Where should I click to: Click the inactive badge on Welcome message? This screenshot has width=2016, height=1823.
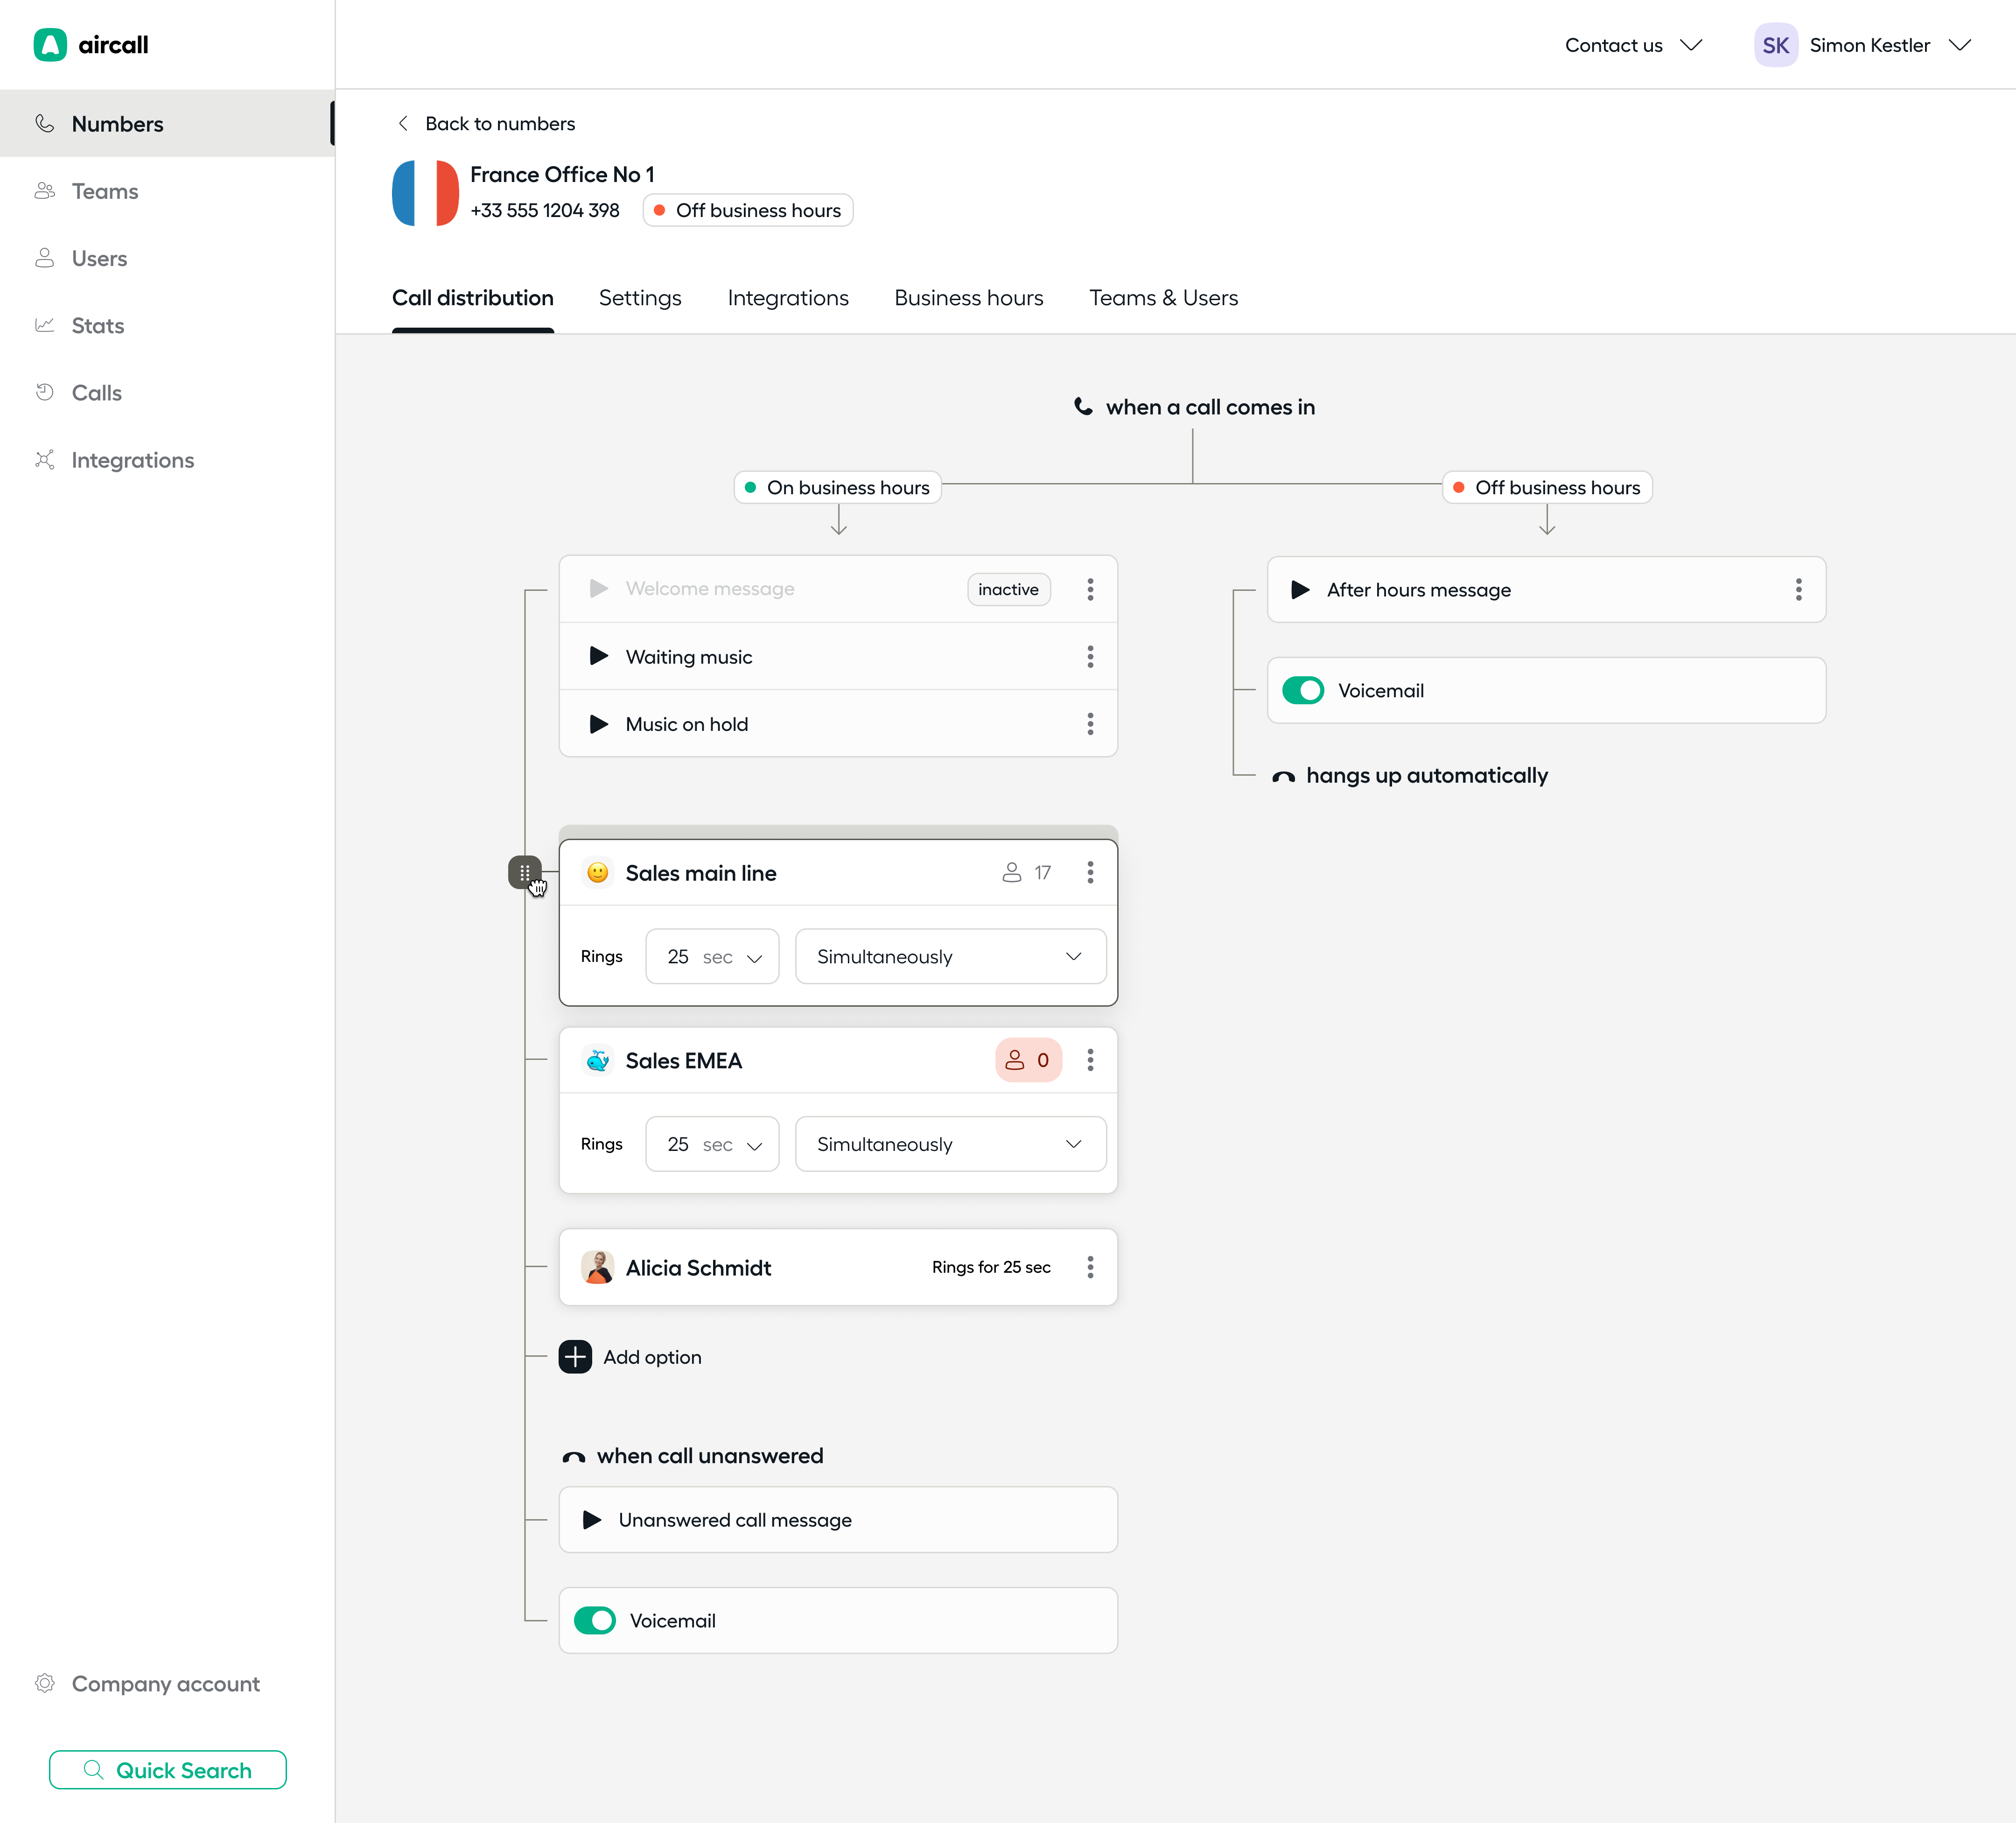click(1008, 589)
